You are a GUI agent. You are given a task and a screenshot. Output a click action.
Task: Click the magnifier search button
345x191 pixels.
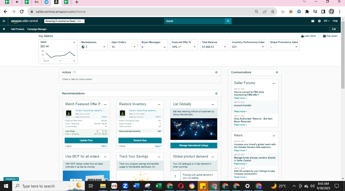[x=228, y=21]
